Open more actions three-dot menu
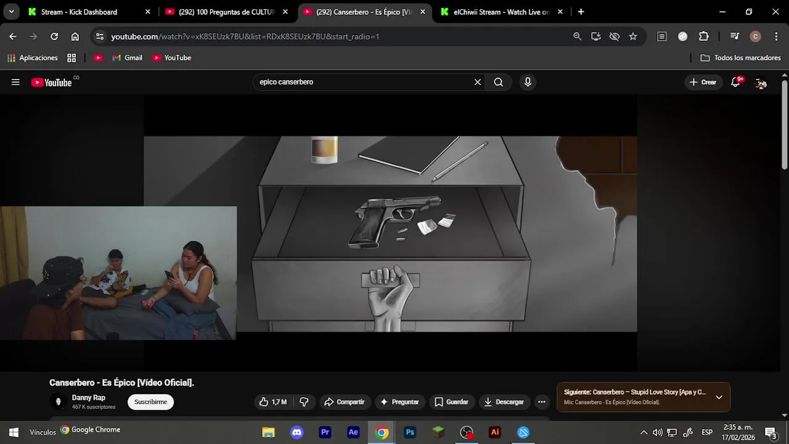The width and height of the screenshot is (789, 444). tap(541, 402)
